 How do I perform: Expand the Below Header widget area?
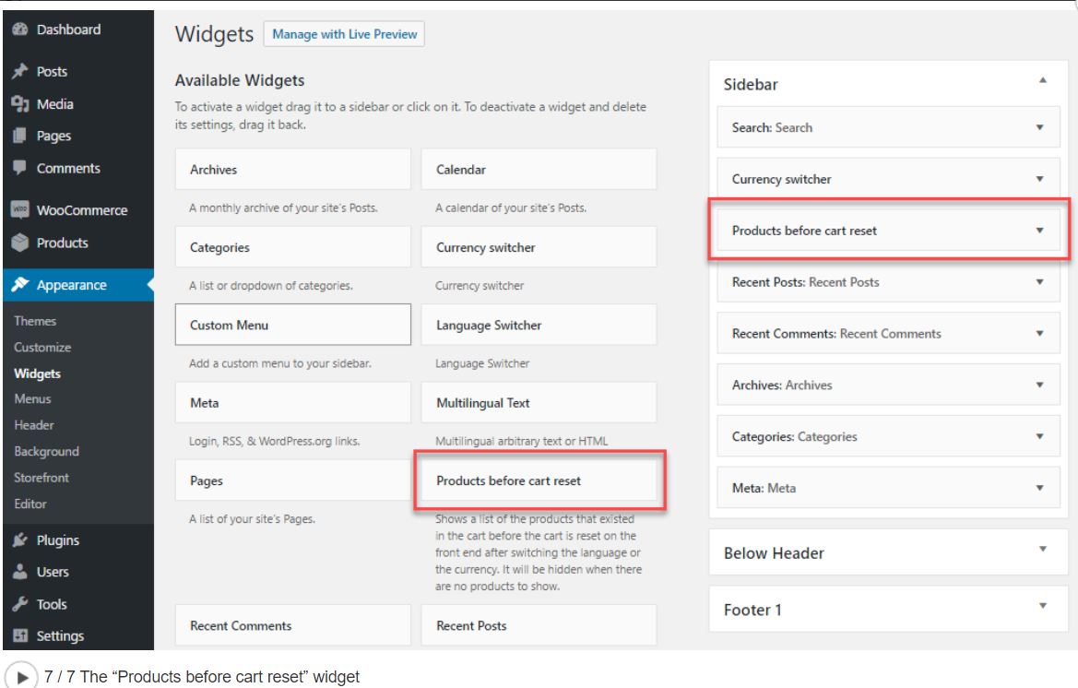click(1043, 549)
